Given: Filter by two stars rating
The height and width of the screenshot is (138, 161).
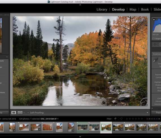Looking at the screenshot, I should tap(133, 119).
